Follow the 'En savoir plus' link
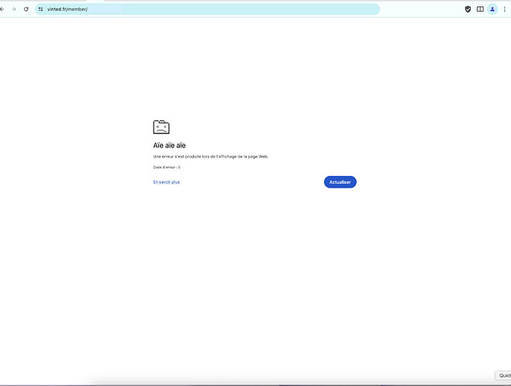 tap(167, 182)
